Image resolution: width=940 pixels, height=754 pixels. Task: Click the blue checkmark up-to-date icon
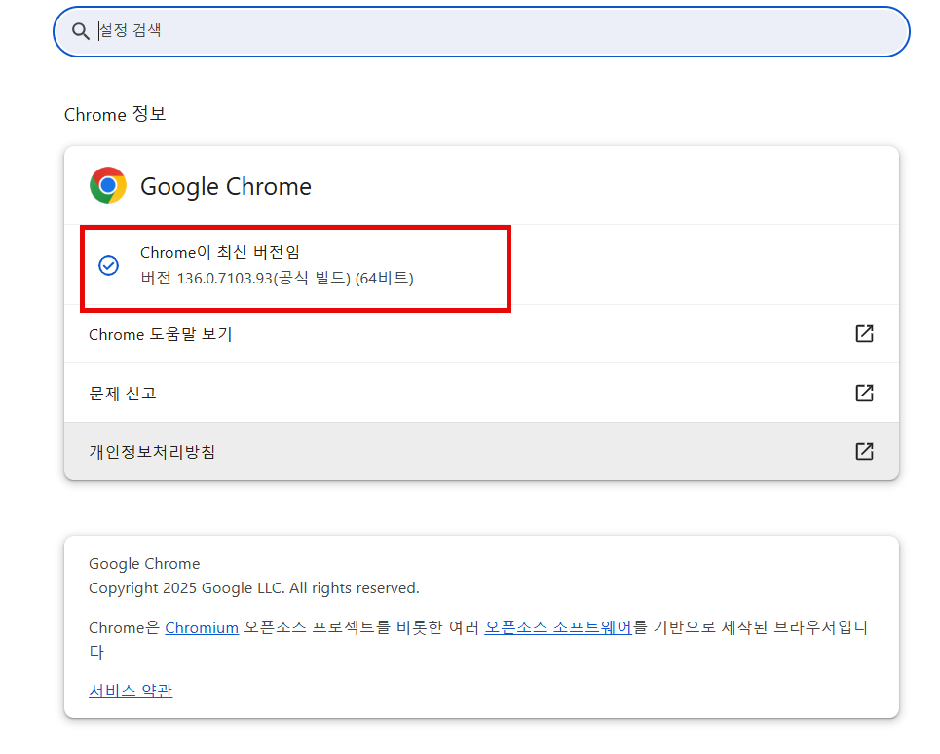point(108,265)
